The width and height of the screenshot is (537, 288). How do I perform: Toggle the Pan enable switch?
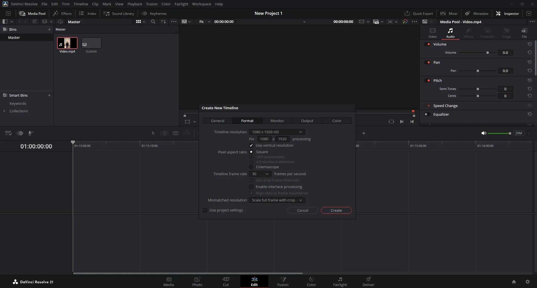pos(427,62)
